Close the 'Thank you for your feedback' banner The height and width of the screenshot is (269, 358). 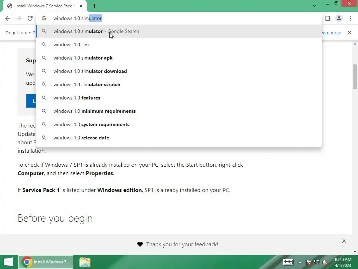[344, 241]
